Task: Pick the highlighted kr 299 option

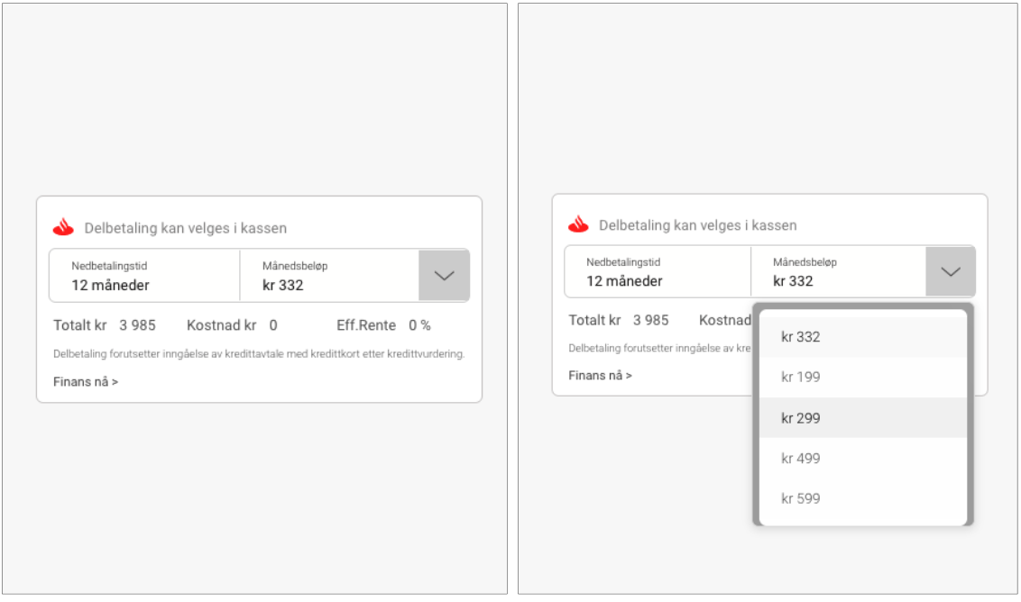Action: tap(863, 418)
